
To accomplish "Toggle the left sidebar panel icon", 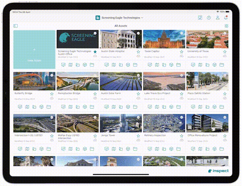I will (16, 26).
